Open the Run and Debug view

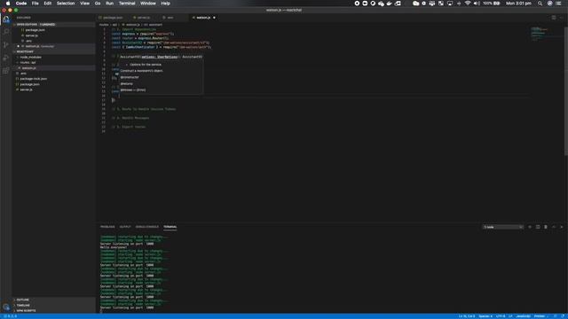pos(6,58)
